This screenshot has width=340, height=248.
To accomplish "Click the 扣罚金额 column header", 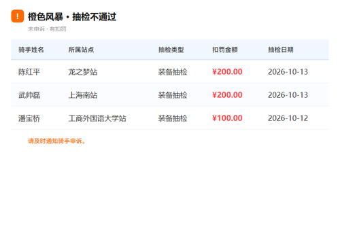I will 225,50.
